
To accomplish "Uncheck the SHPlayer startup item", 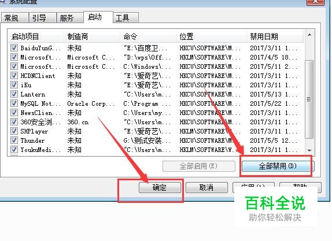I will (x=14, y=131).
